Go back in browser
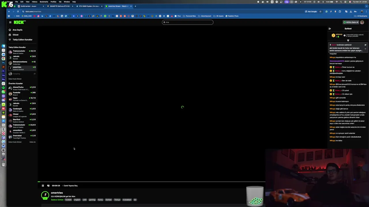The image size is (369, 207). click(9, 11)
